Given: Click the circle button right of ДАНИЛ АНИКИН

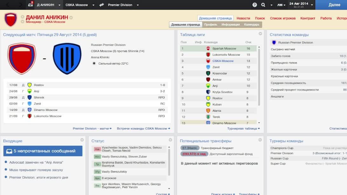Looking at the screenshot, I should tap(71, 17).
